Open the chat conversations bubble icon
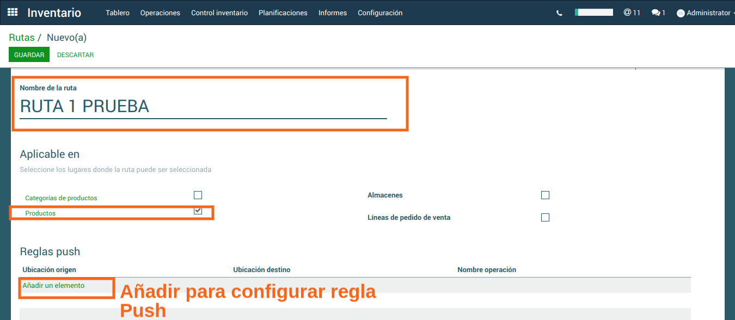 pos(658,13)
